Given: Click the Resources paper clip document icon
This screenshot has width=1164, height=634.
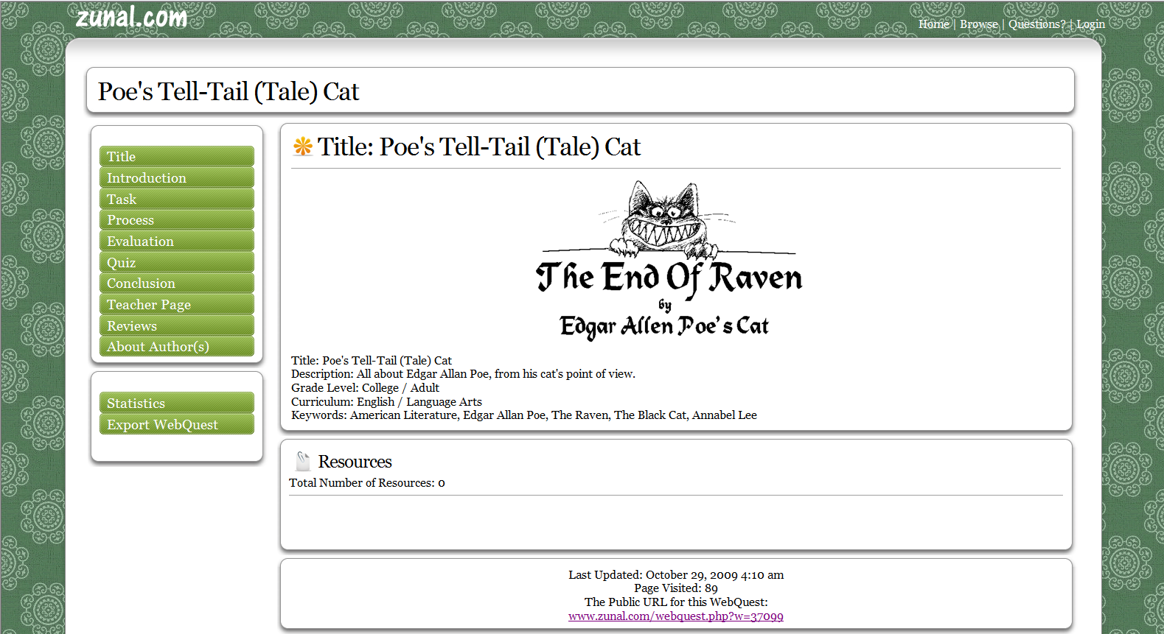Looking at the screenshot, I should coord(302,461).
